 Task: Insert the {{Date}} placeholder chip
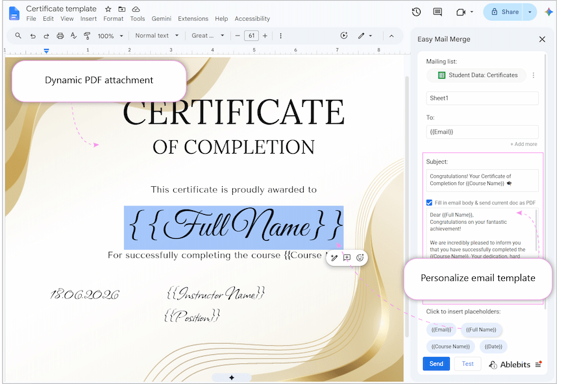493,346
